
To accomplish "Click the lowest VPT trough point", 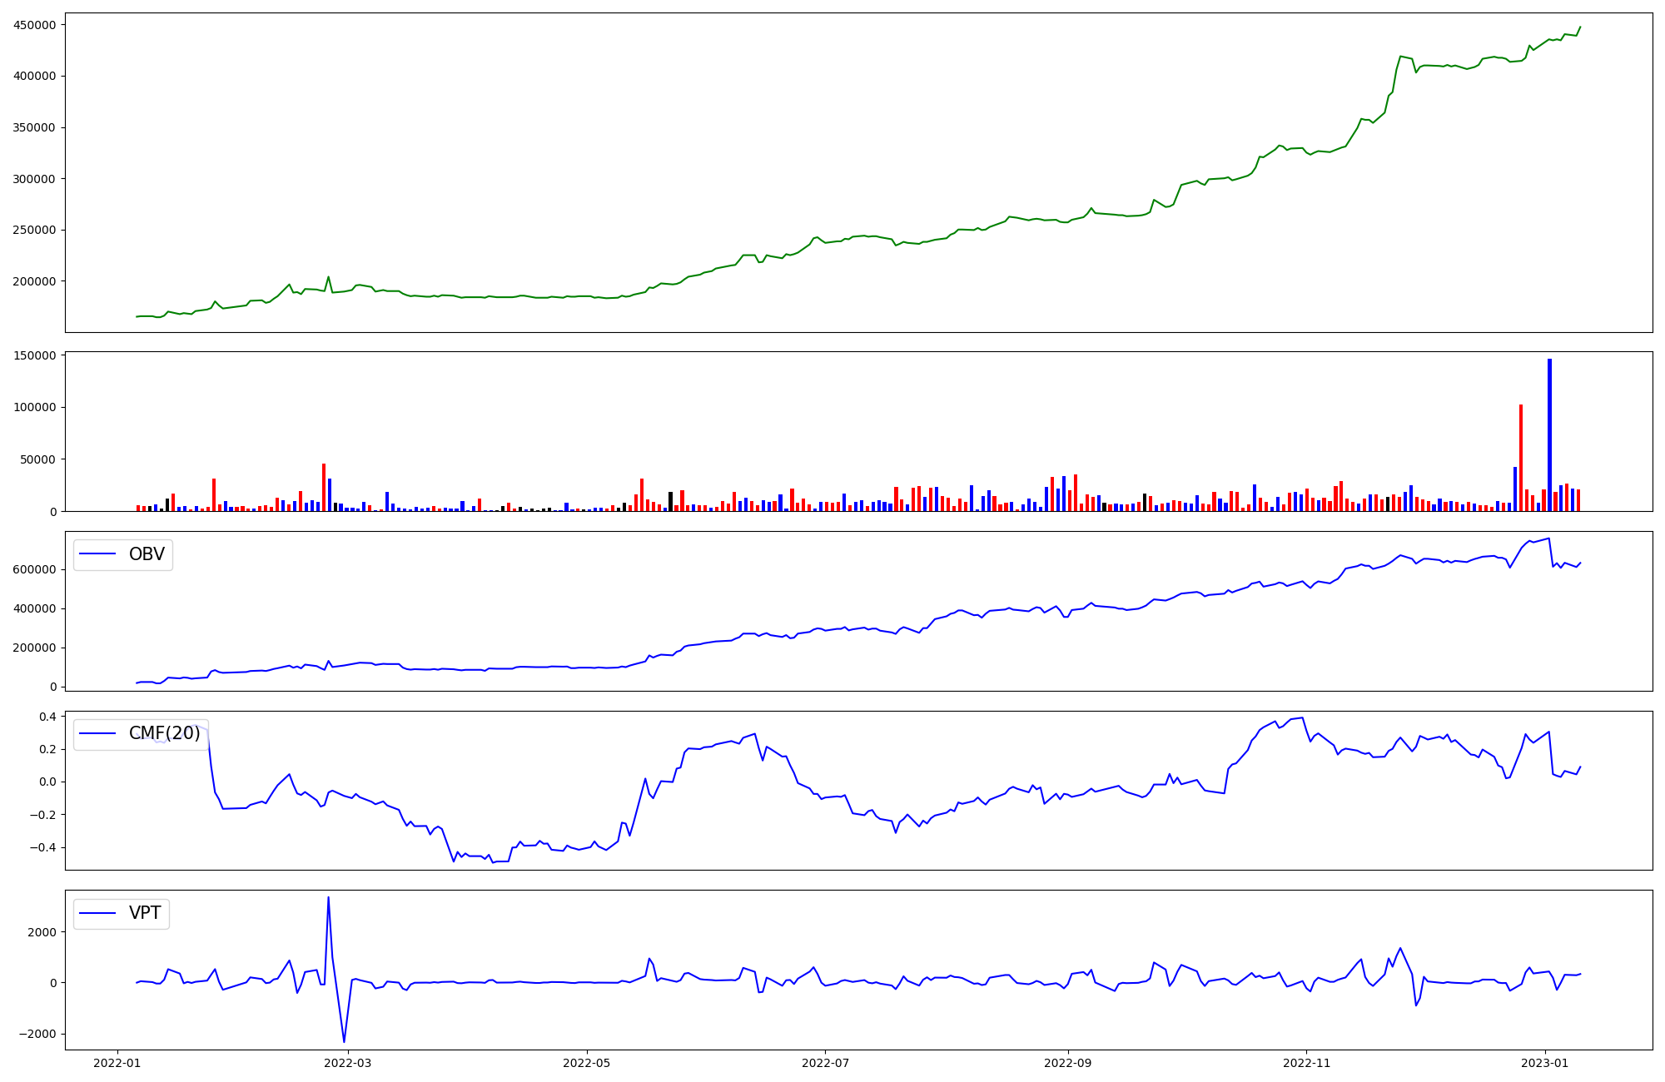I will (x=344, y=1041).
